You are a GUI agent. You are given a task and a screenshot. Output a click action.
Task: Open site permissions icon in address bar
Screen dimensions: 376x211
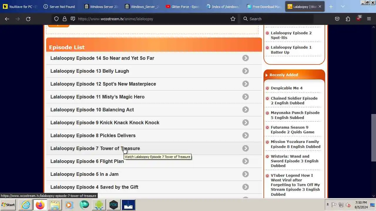point(73,19)
